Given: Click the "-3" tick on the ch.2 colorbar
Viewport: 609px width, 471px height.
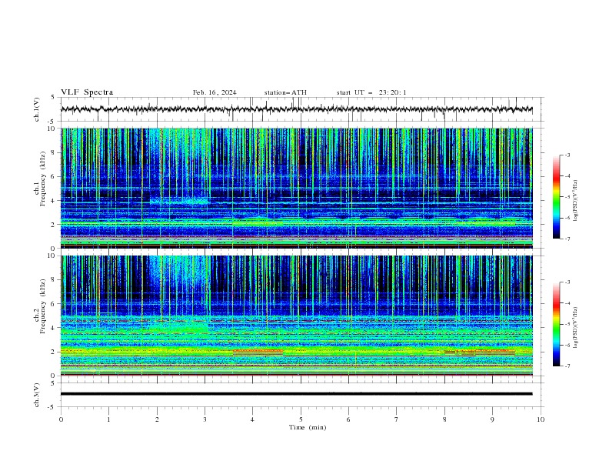Looking at the screenshot, I should click(x=567, y=282).
